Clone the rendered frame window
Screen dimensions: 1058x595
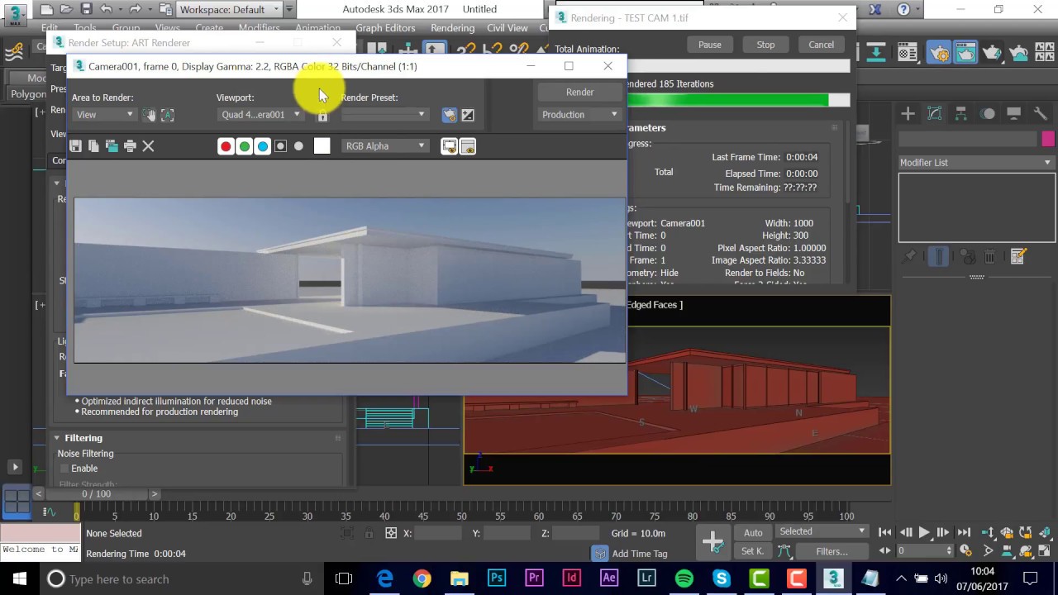[112, 146]
